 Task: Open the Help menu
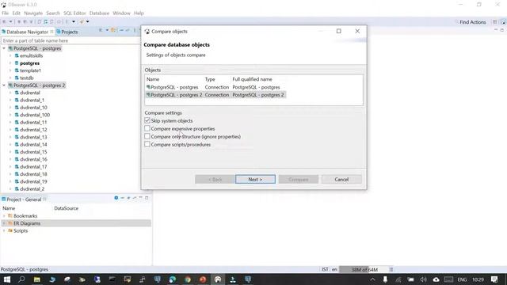(139, 13)
